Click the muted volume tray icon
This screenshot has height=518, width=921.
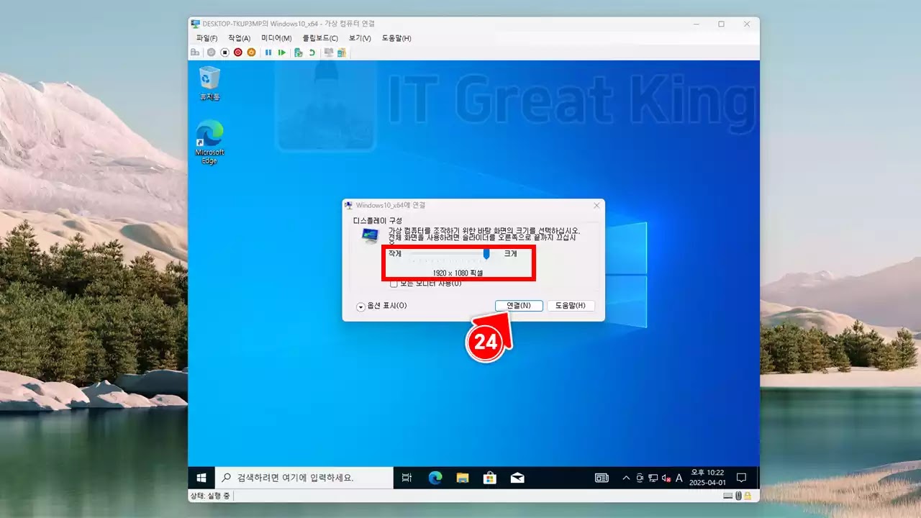pyautogui.click(x=666, y=478)
